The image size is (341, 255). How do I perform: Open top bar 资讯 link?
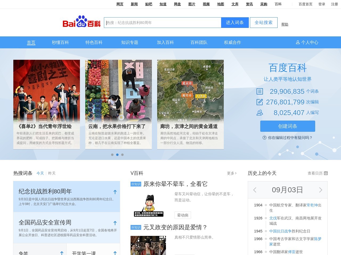coord(249,4)
